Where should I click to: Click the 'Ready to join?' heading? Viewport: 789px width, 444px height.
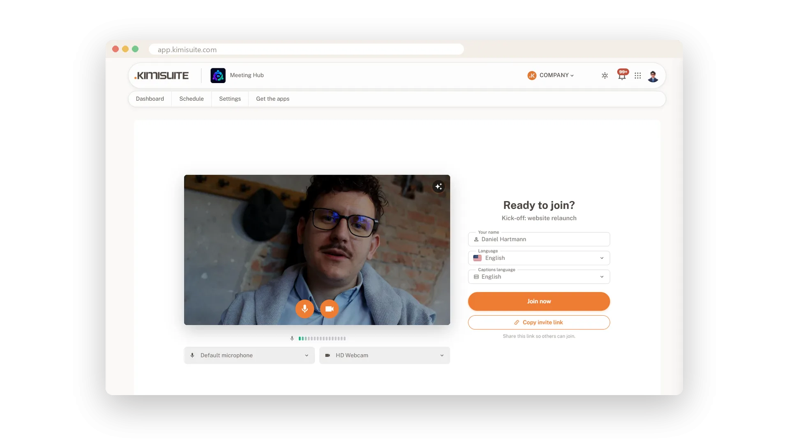[539, 205]
